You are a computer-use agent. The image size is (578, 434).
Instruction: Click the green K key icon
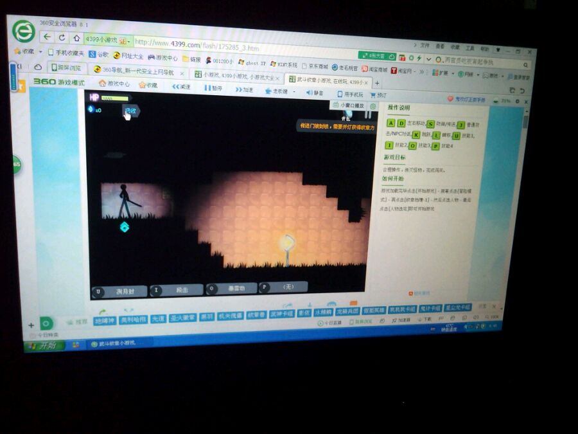[416, 135]
